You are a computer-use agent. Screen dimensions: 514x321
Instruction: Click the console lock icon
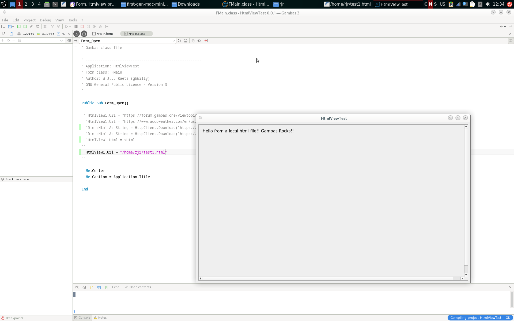(92, 287)
